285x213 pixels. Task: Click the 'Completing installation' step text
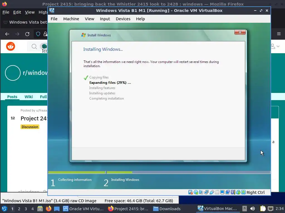click(x=107, y=98)
